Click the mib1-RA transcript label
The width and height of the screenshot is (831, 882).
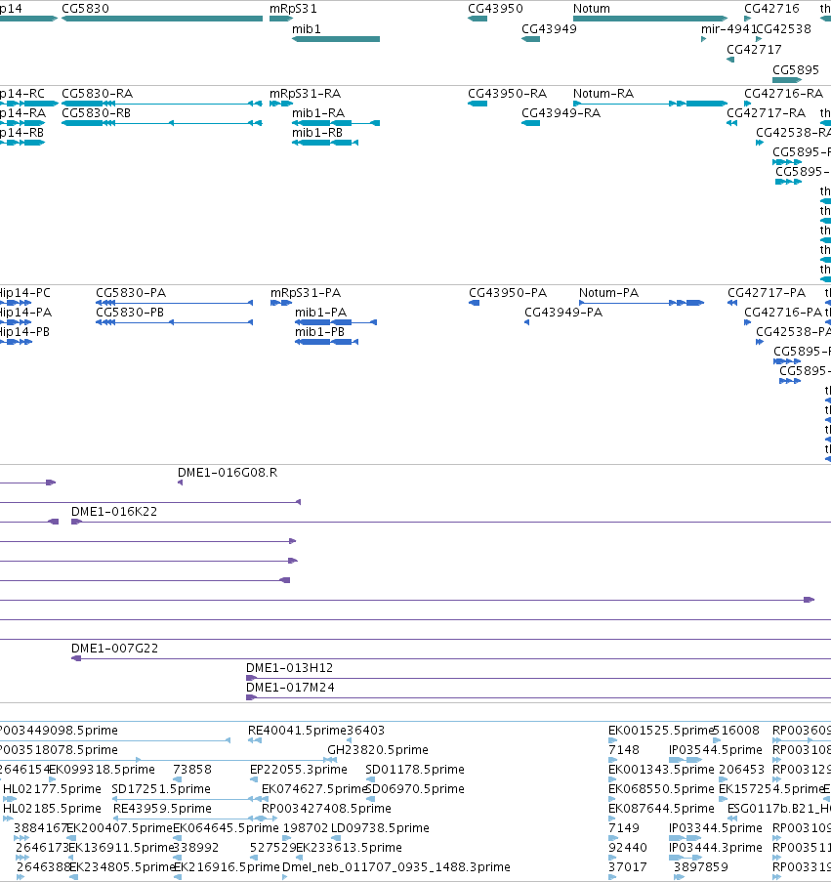click(x=318, y=113)
